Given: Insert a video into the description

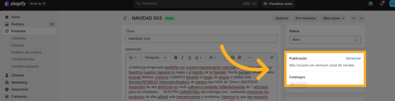Looking at the screenshot, I should click(x=239, y=58).
